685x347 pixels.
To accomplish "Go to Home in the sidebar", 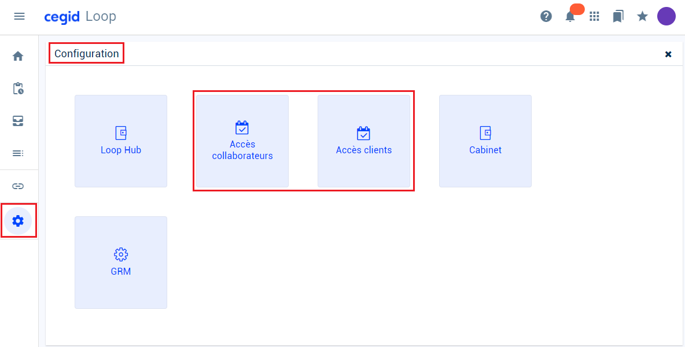I will coord(18,56).
